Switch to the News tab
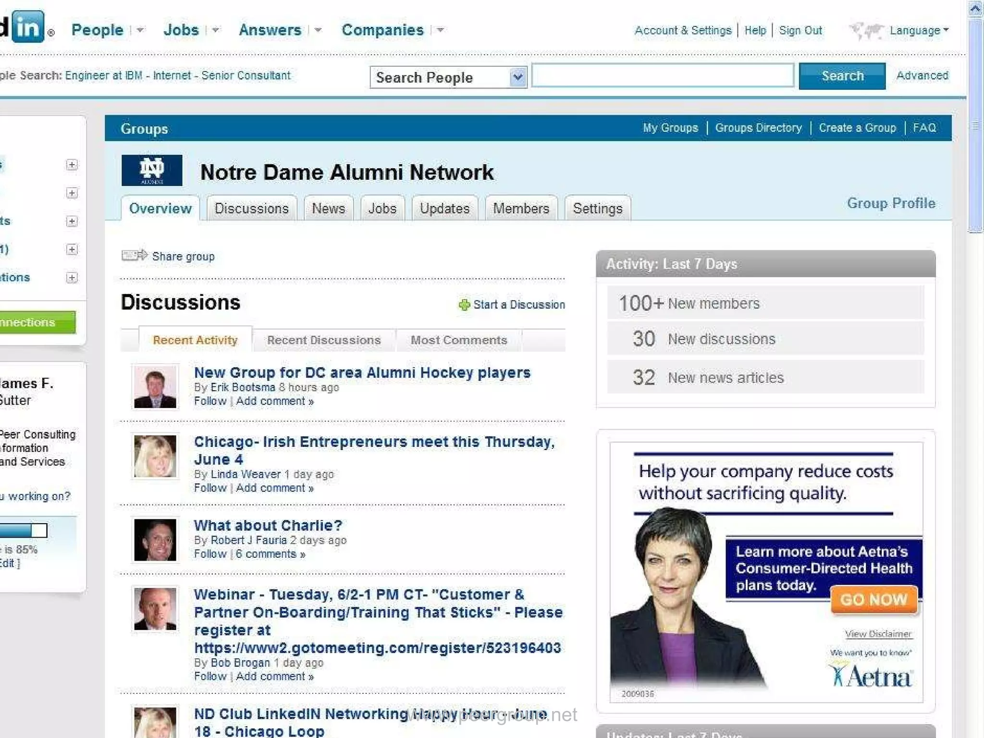984x738 pixels. (328, 208)
